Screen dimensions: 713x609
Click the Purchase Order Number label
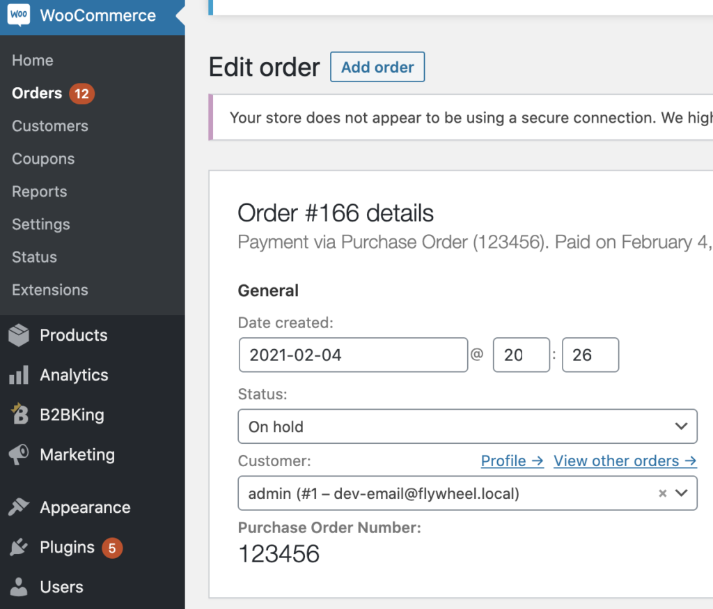329,527
